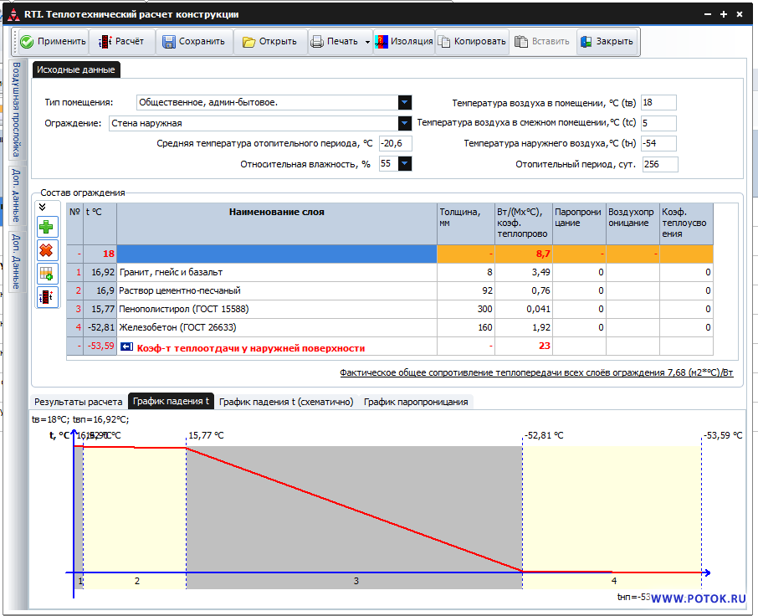This screenshot has width=758, height=616.
Task: Click layer number 3 on chart axis
Action: tap(356, 581)
